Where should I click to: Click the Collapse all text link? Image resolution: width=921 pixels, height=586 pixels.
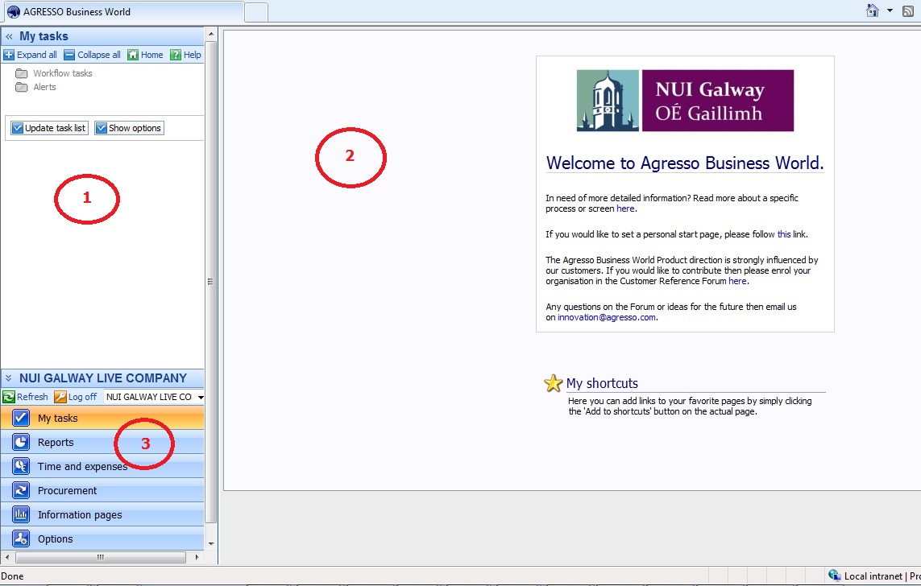pyautogui.click(x=98, y=55)
